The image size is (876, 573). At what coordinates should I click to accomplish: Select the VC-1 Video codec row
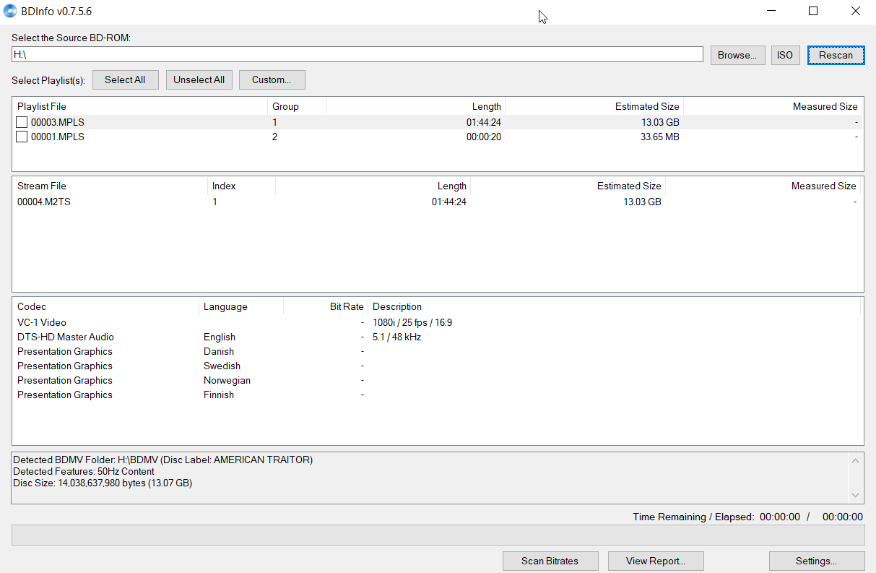click(x=437, y=322)
